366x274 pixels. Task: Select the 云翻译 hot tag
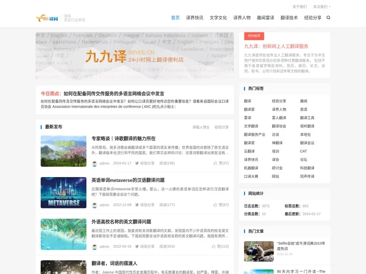[249, 151]
